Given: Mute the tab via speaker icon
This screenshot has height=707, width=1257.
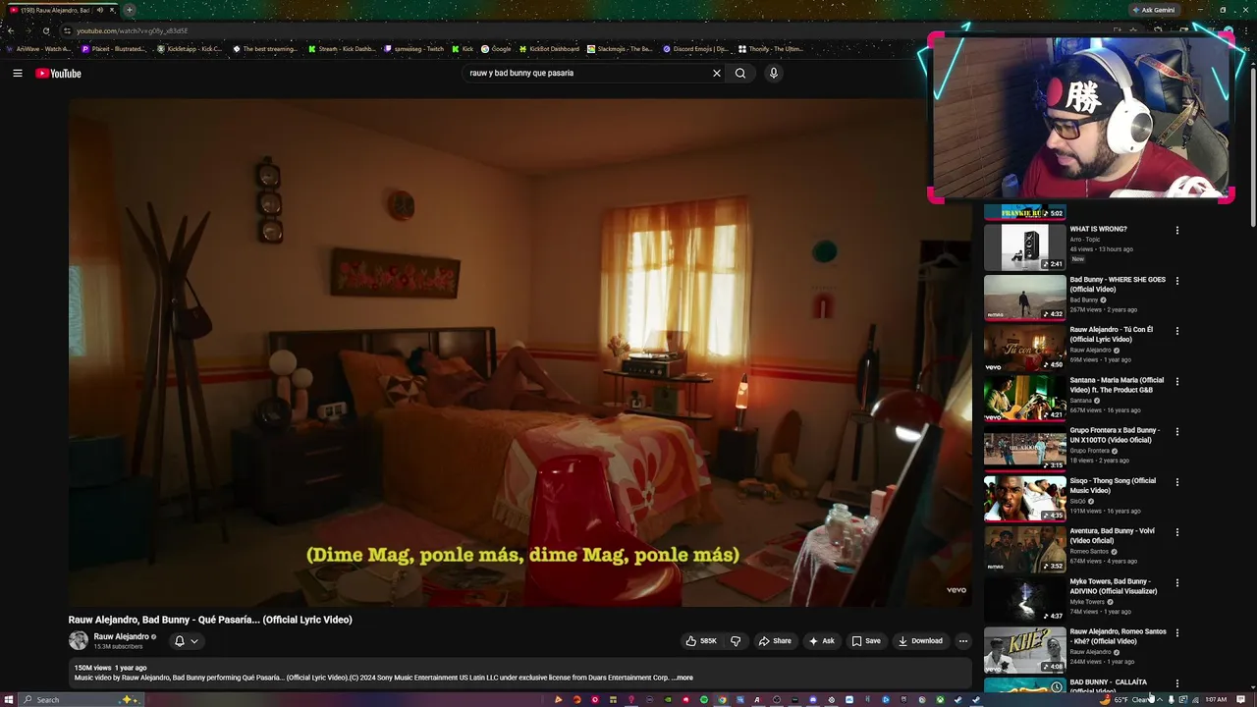Looking at the screenshot, I should pyautogui.click(x=99, y=10).
